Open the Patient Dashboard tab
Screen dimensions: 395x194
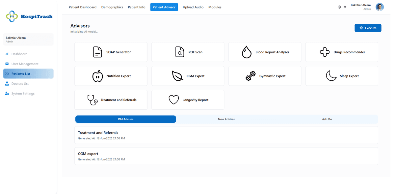point(83,7)
